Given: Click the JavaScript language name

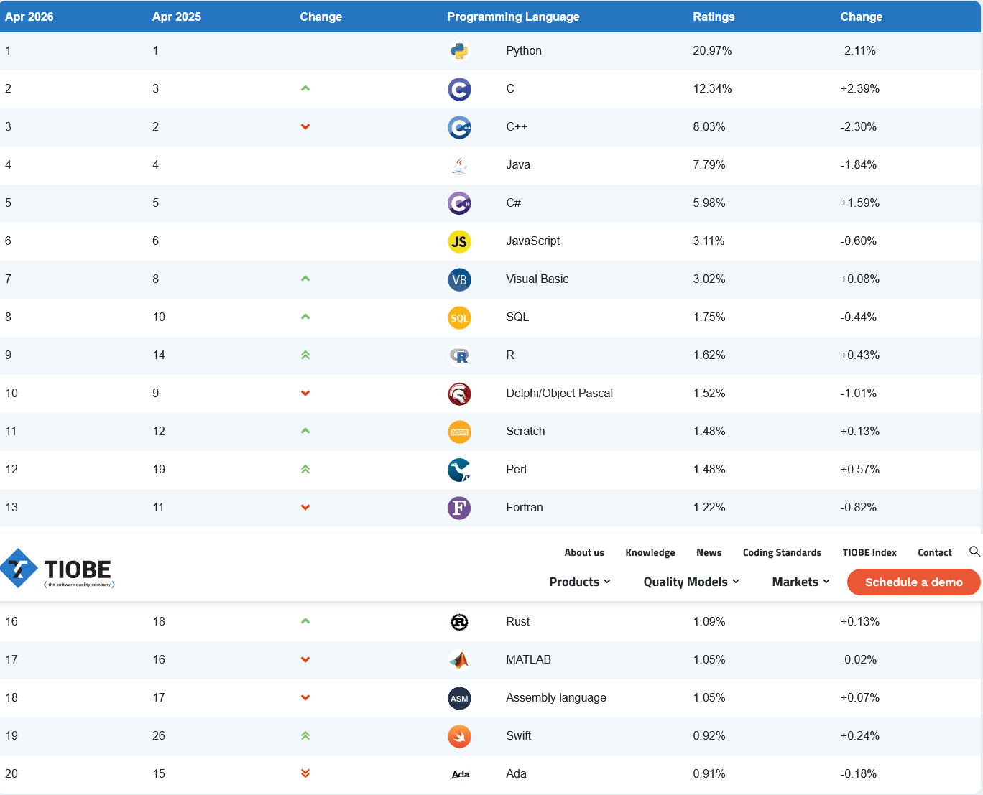Looking at the screenshot, I should (x=532, y=241).
